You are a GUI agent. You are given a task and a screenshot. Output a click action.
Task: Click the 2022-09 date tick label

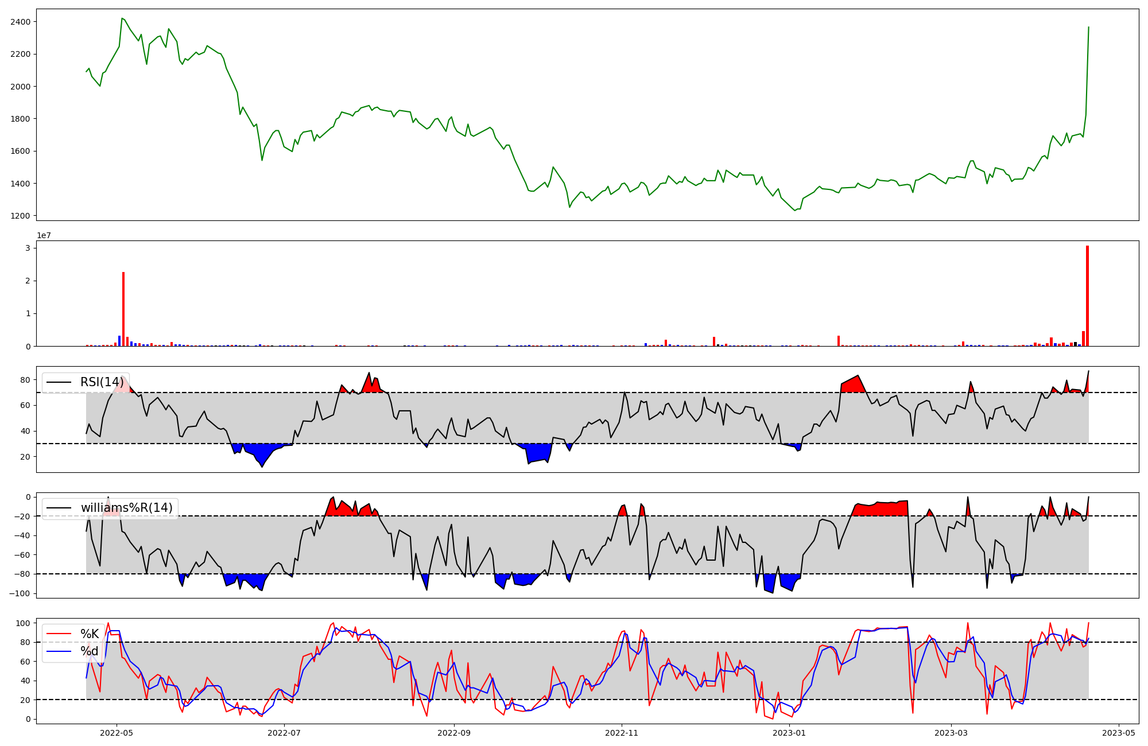click(x=455, y=733)
